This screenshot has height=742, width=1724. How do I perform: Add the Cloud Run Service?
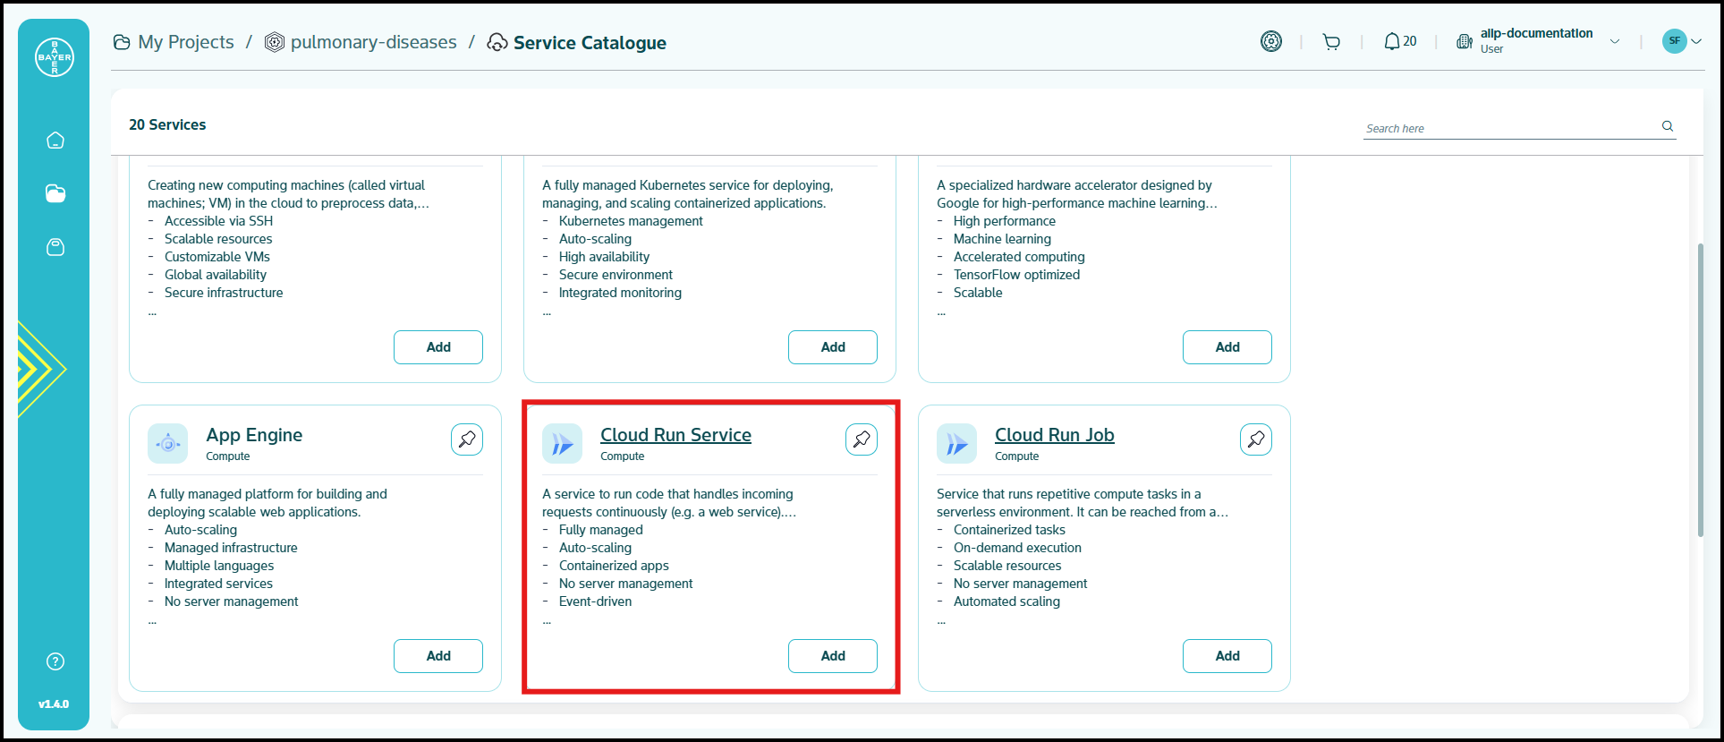point(832,656)
